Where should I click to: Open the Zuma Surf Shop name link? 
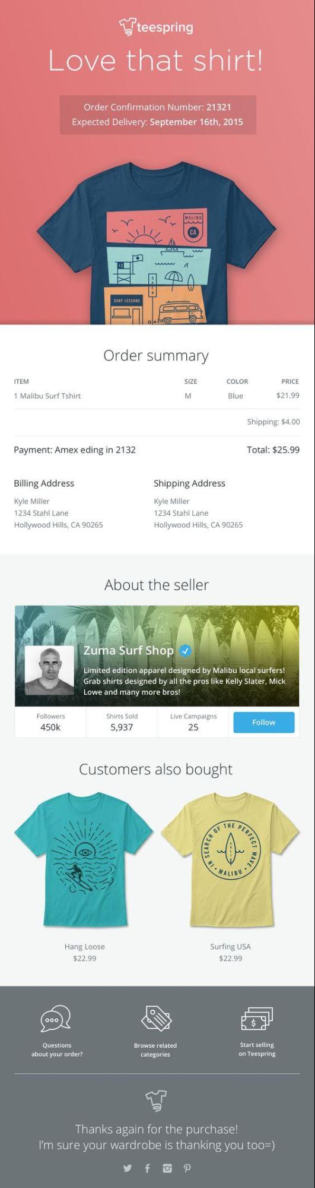[x=128, y=650]
